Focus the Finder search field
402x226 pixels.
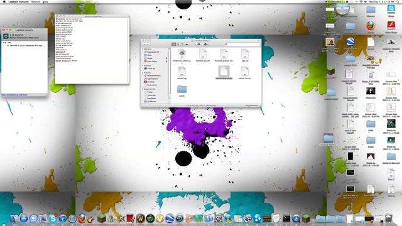pos(242,45)
